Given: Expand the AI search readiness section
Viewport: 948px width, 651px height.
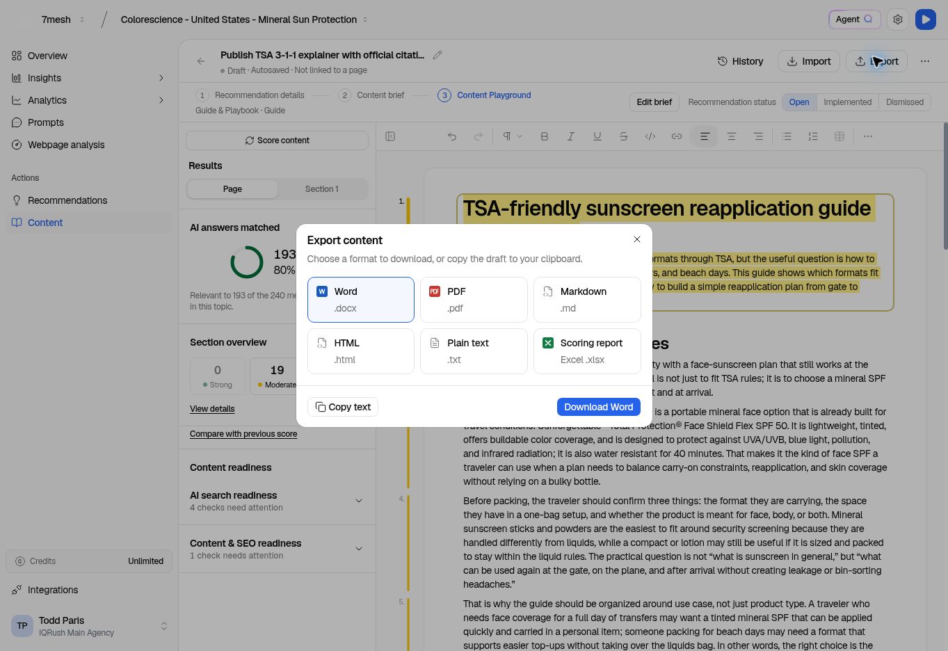Looking at the screenshot, I should 277,501.
